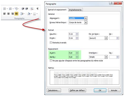Align text left in ribbon

tap(4, 14)
